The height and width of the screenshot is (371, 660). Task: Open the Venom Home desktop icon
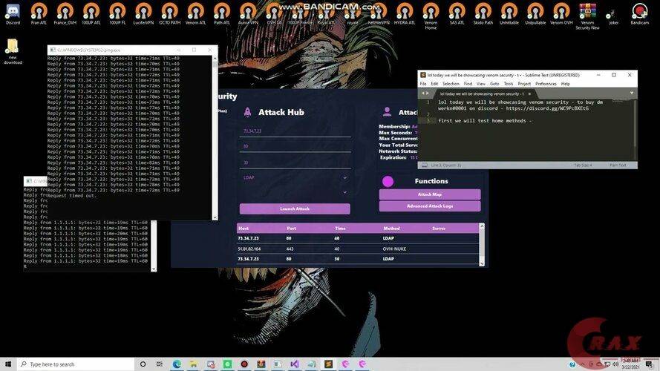click(x=431, y=16)
